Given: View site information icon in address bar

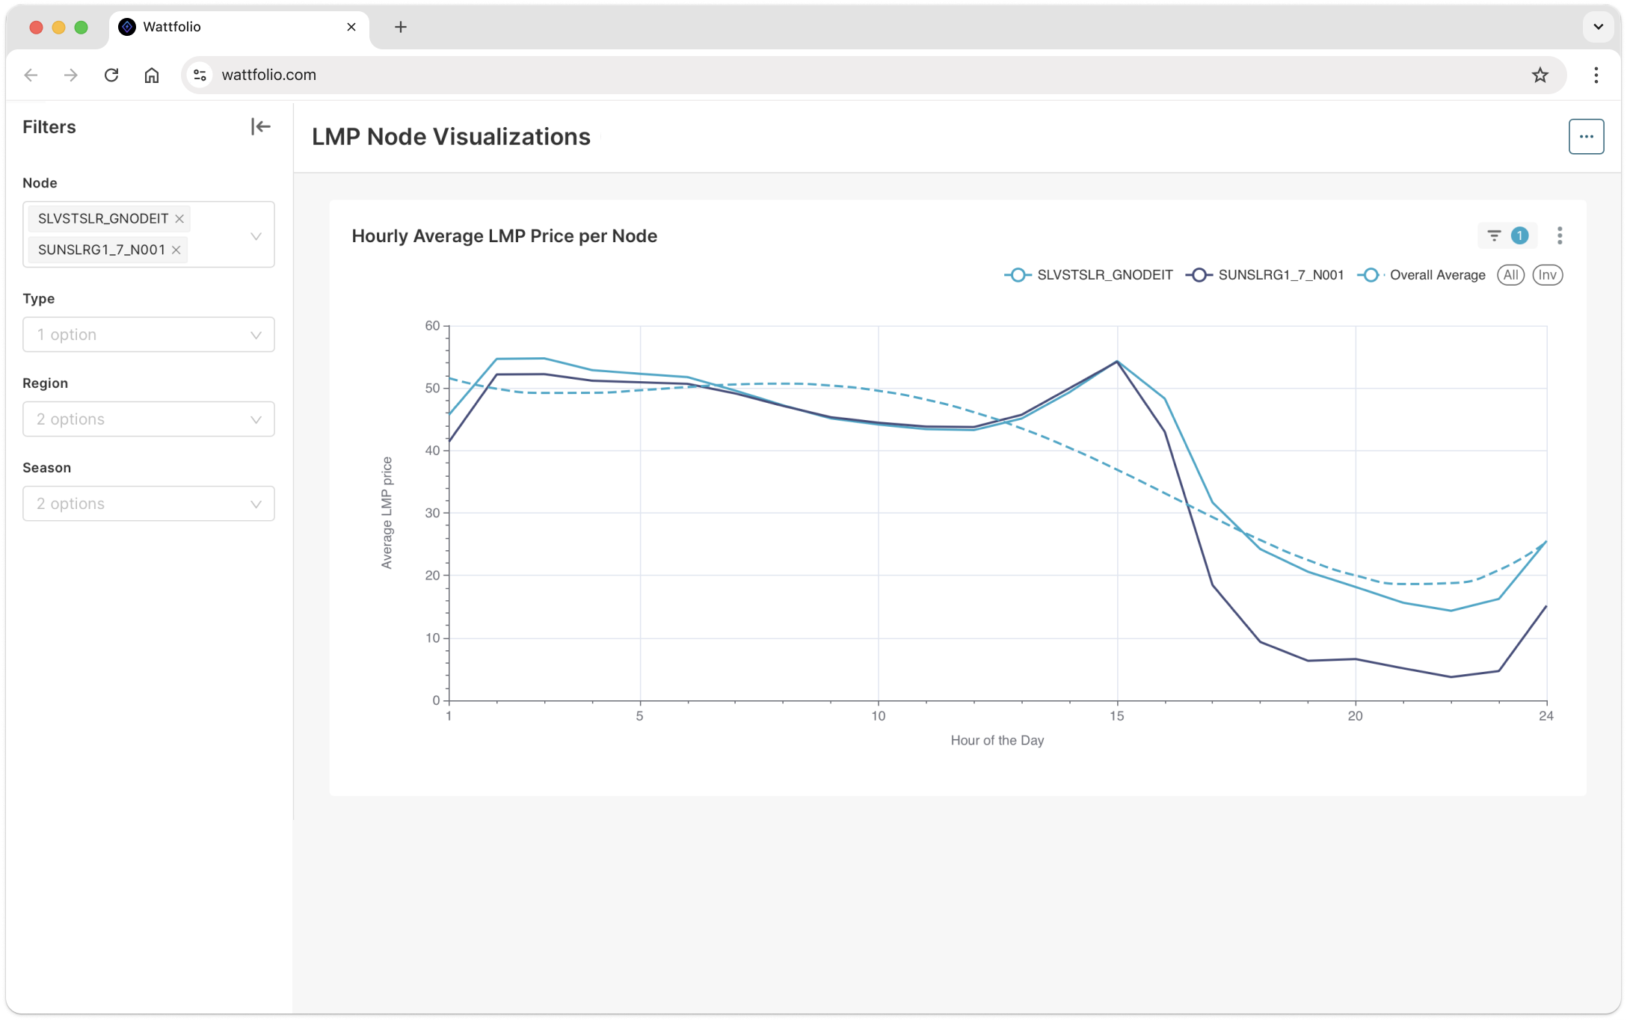Looking at the screenshot, I should (x=200, y=75).
